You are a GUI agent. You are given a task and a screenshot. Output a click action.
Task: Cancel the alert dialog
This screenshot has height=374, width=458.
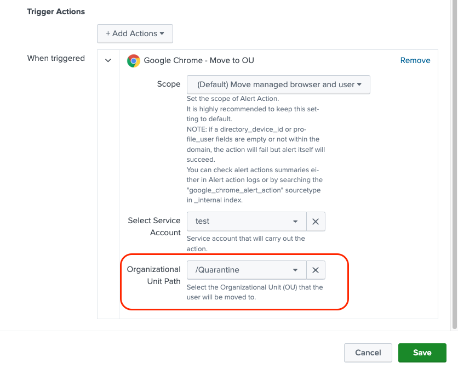[368, 353]
